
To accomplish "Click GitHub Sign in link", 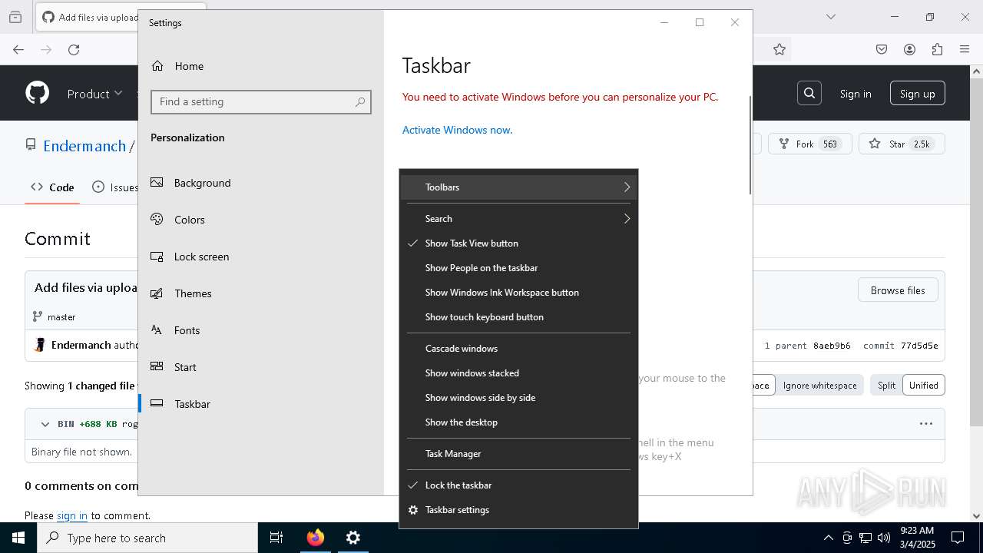I will coord(856,94).
